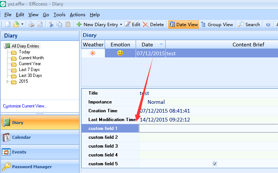Click the Copy icon in toolbar
This screenshot has height=173, width=278.
[60, 25]
